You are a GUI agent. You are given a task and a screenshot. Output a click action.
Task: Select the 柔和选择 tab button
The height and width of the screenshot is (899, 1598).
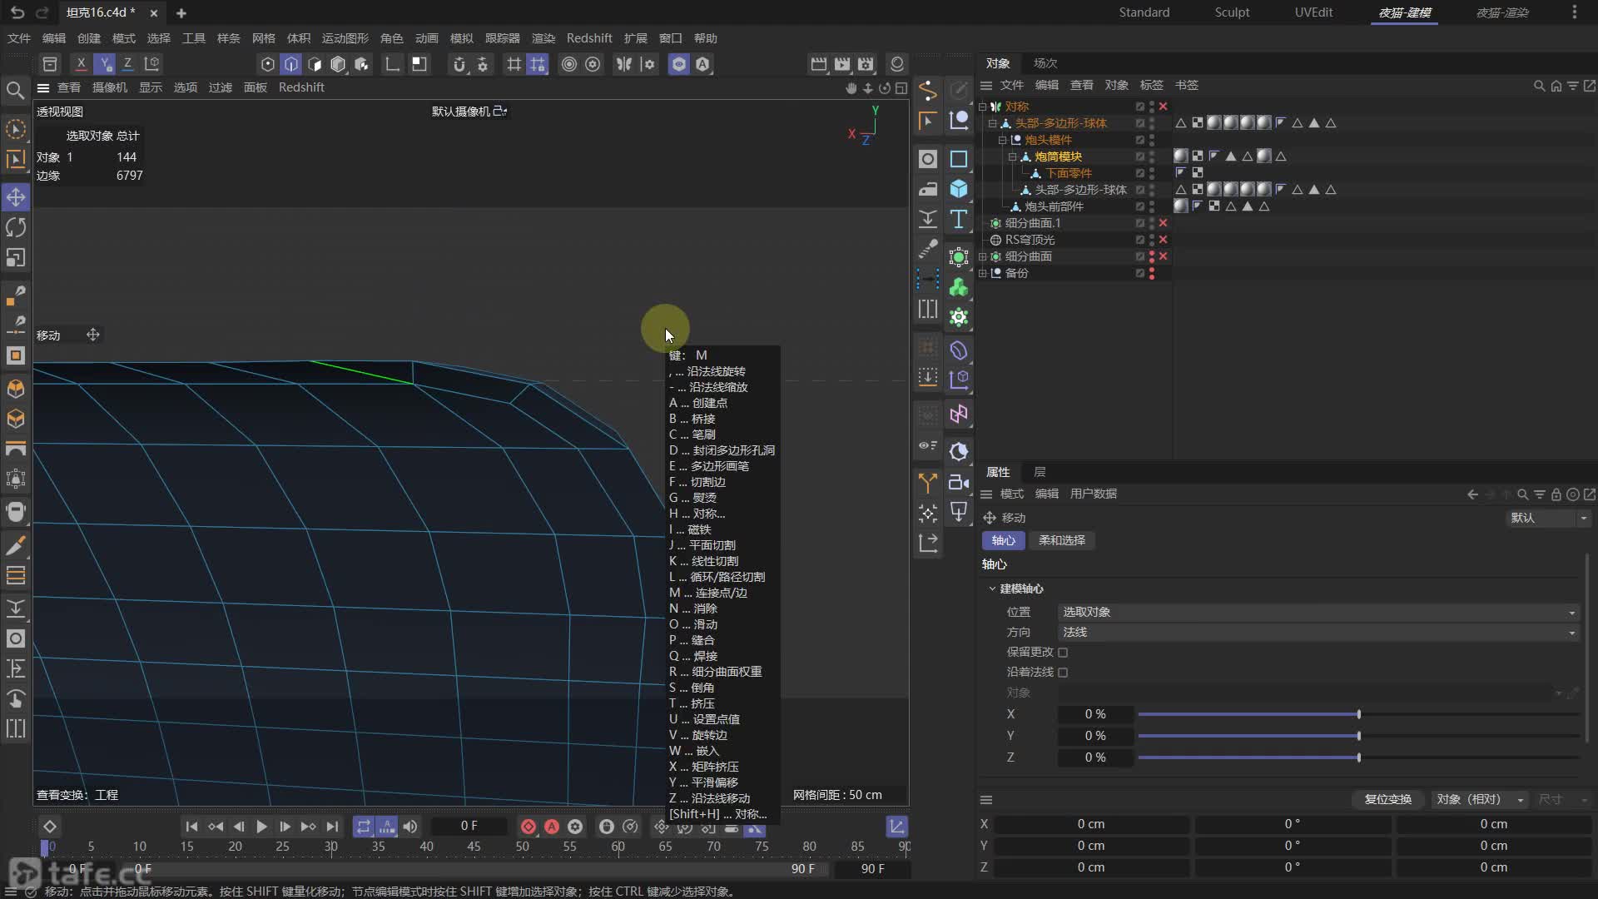1061,540
